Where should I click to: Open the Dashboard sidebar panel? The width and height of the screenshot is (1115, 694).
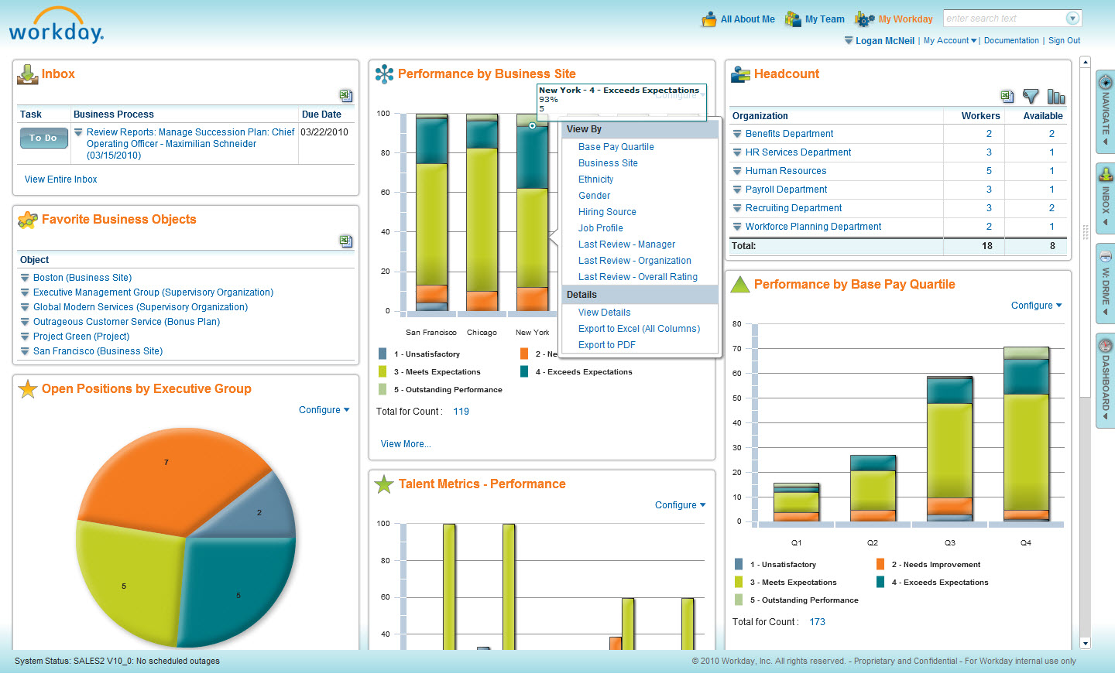(1106, 371)
